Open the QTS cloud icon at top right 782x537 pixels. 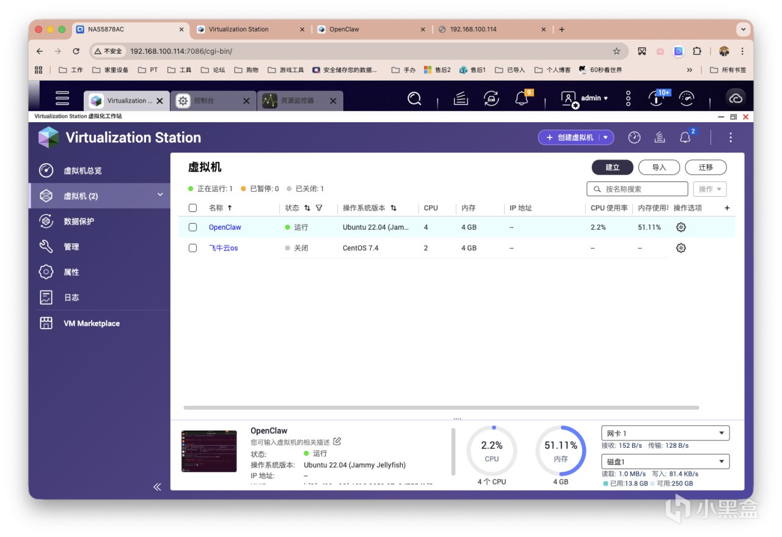(x=736, y=98)
